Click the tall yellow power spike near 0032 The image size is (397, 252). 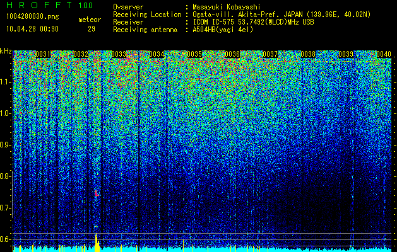[97, 243]
